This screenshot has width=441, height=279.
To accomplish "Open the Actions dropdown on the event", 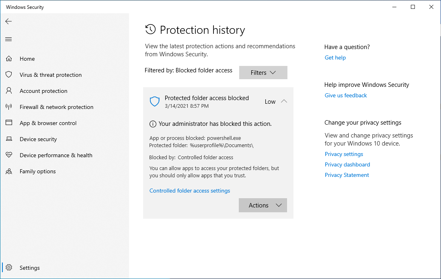I will point(263,205).
